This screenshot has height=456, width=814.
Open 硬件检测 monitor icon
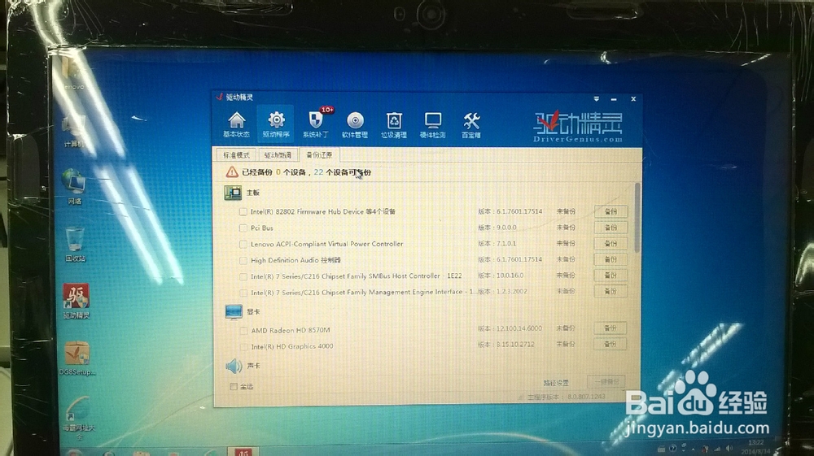click(x=433, y=125)
